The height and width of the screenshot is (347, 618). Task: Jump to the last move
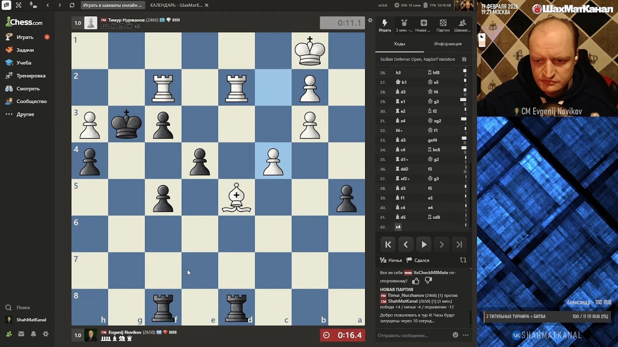pos(459,244)
